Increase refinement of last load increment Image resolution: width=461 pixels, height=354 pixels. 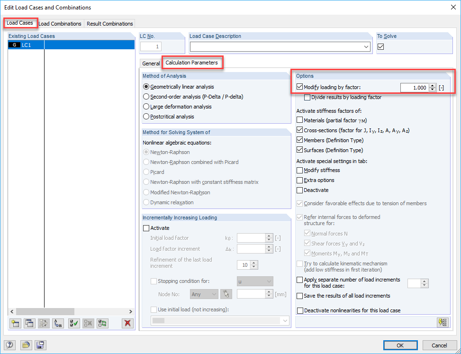pyautogui.click(x=254, y=263)
